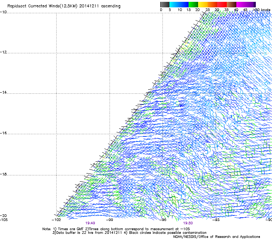The width and height of the screenshot is (272, 239).
Task: Click the date '20141211' in the title
Action: [x=89, y=6]
